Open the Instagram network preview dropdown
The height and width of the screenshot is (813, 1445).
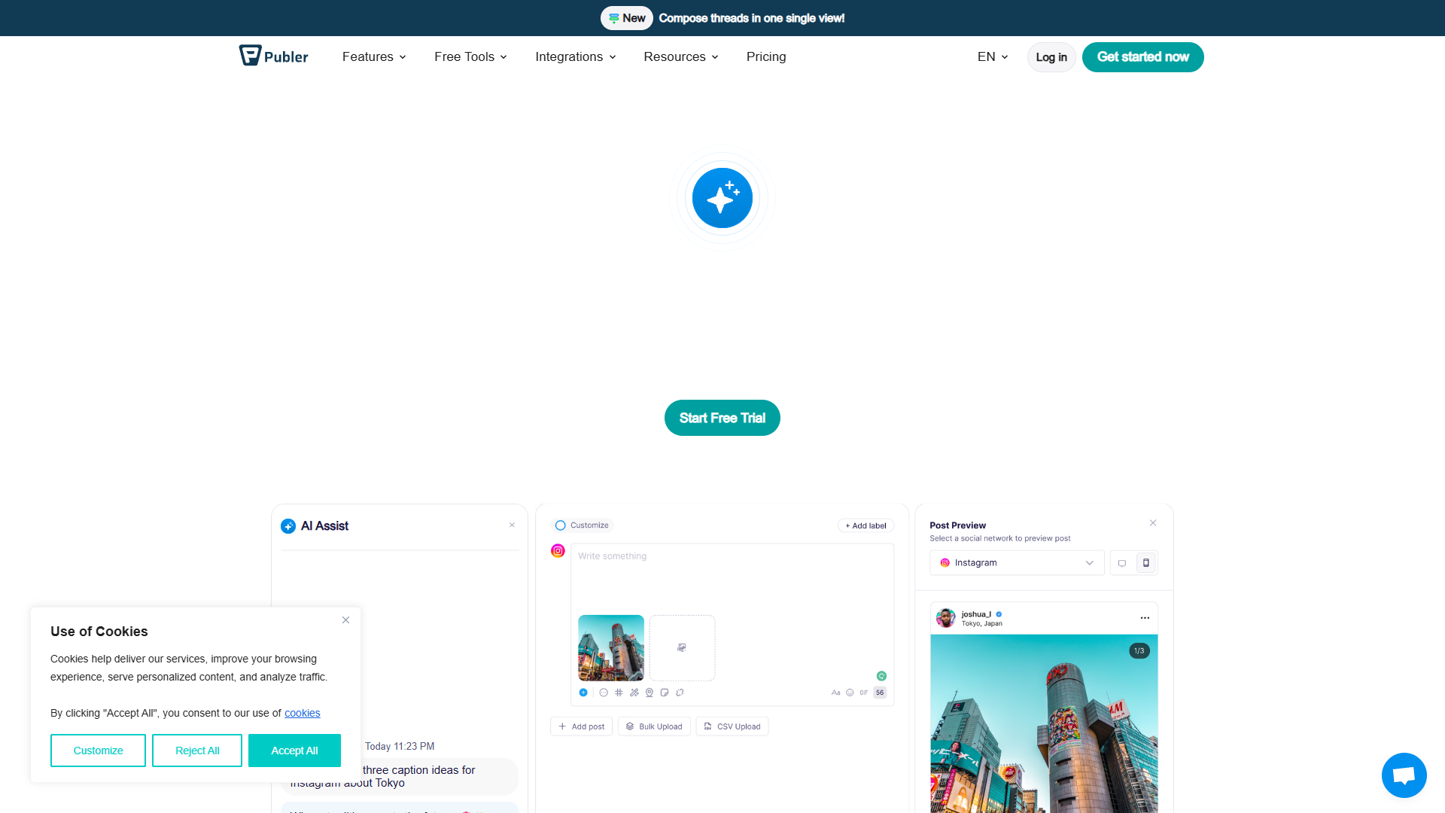coord(1017,563)
